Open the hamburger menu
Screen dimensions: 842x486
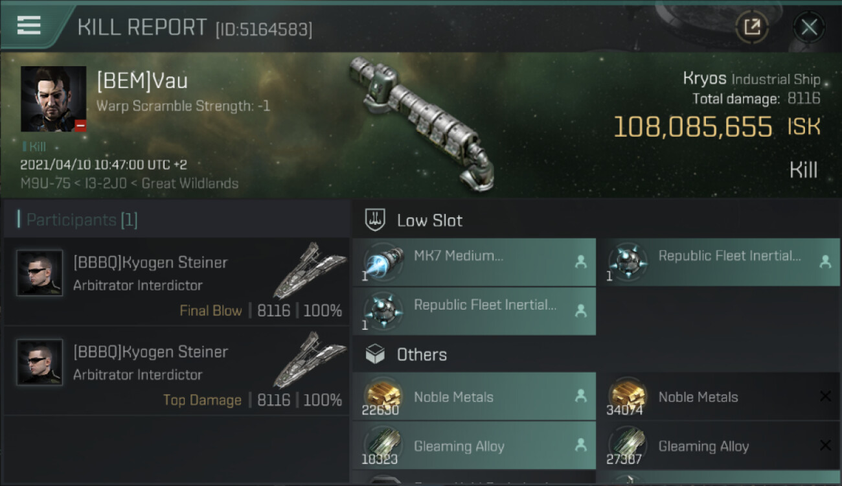click(x=29, y=26)
